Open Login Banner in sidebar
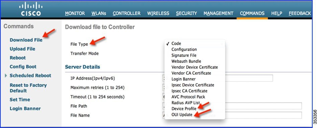 point(25,109)
